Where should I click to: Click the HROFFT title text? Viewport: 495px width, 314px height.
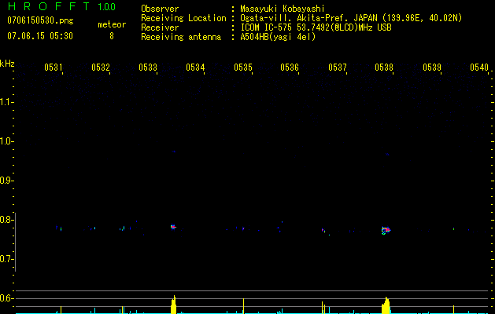point(49,6)
